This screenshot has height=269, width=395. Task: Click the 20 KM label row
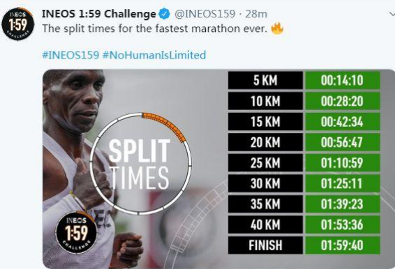(x=265, y=142)
